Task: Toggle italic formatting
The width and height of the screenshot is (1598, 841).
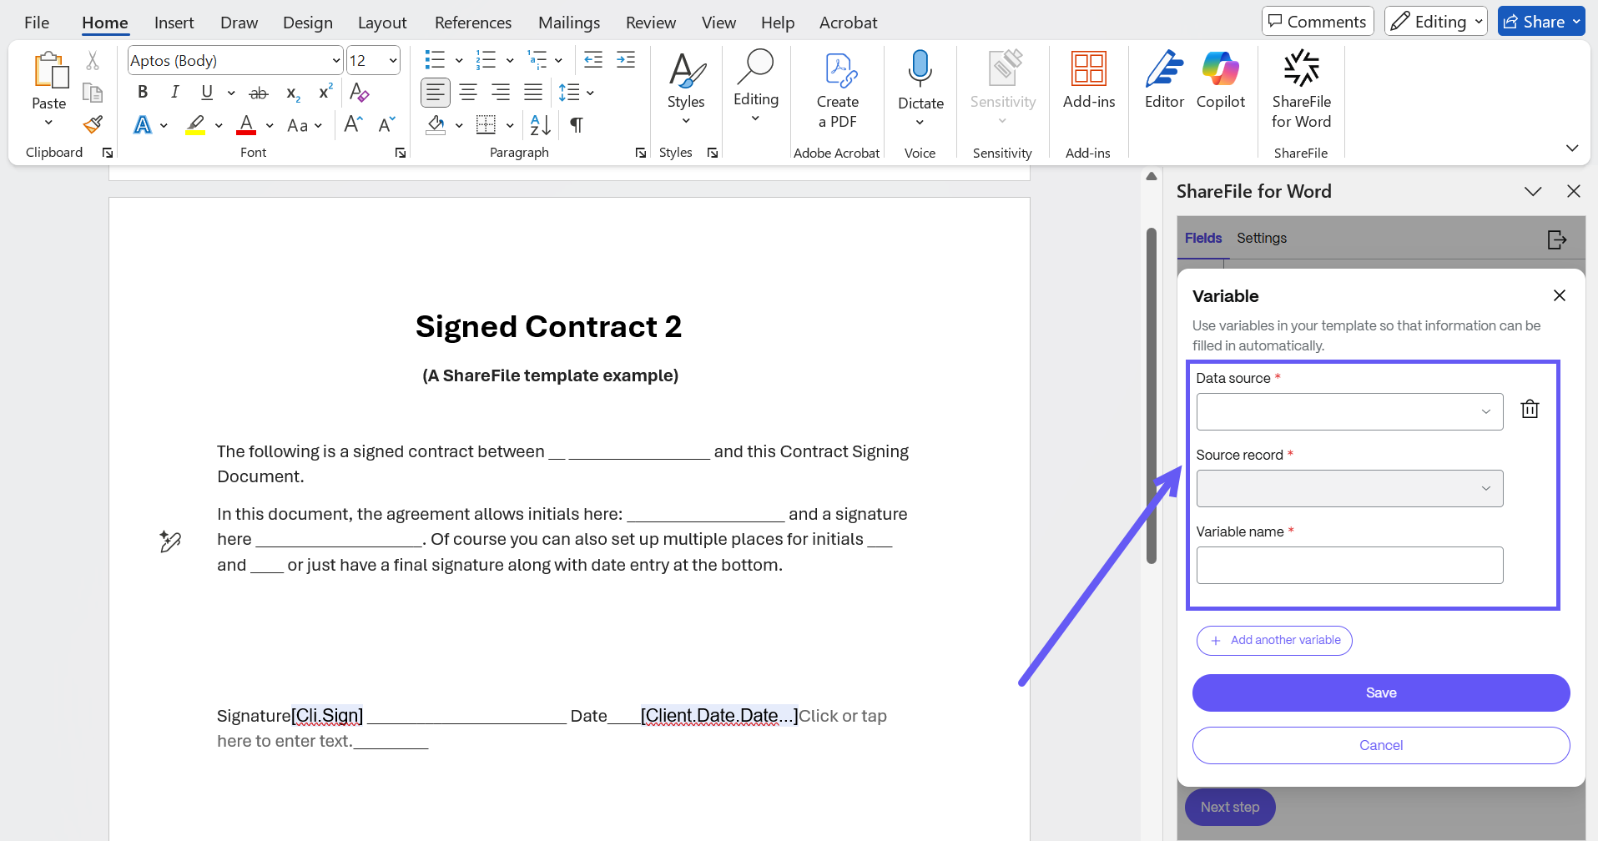Action: [x=174, y=93]
